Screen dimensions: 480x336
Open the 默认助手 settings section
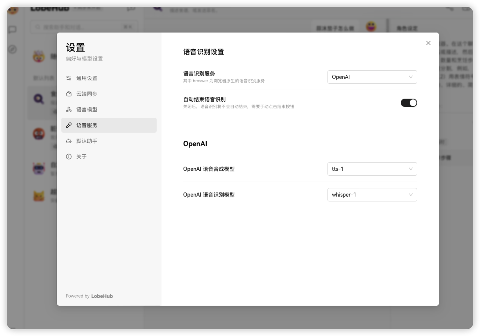pyautogui.click(x=87, y=141)
